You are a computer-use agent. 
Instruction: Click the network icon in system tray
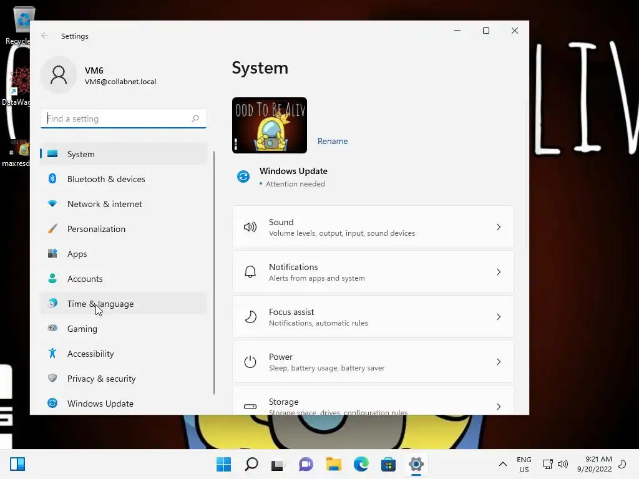pos(548,464)
